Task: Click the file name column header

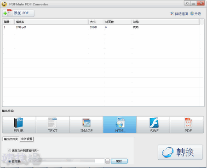Action: coord(52,22)
